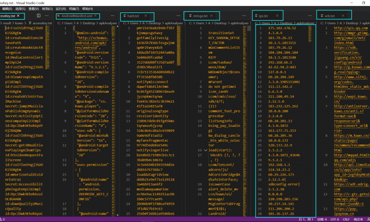Click 'Users' breadcrumb in urls.txt editor
The width and height of the screenshot is (370, 222).
[332, 23]
